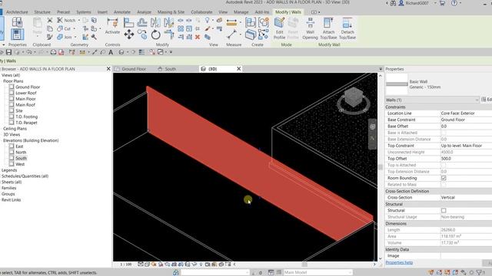The width and height of the screenshot is (492, 276).
Task: Click the red Delete icon
Action: point(198,37)
